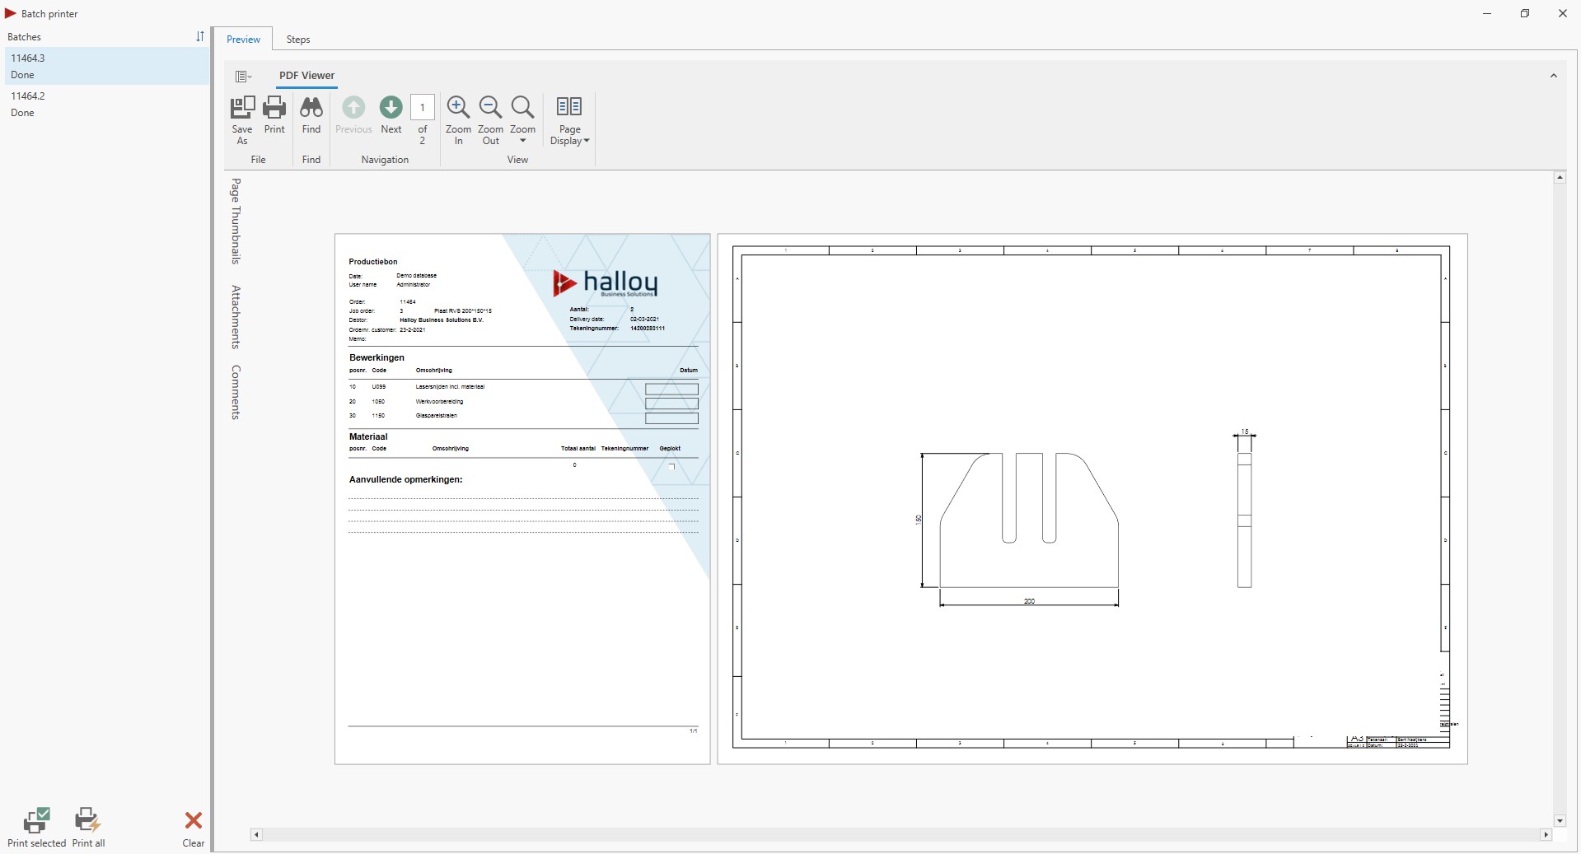
Task: Click the horizontal scrollbar right arrow
Action: point(1546,834)
